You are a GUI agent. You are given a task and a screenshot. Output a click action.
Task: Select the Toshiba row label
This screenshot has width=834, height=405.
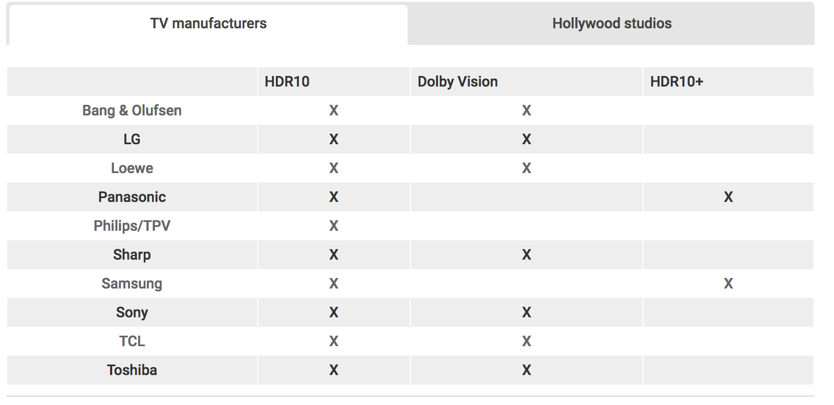[x=132, y=370]
